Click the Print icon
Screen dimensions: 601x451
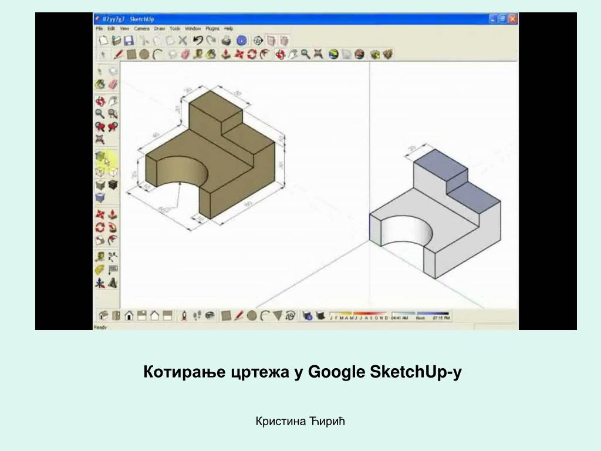(x=226, y=41)
